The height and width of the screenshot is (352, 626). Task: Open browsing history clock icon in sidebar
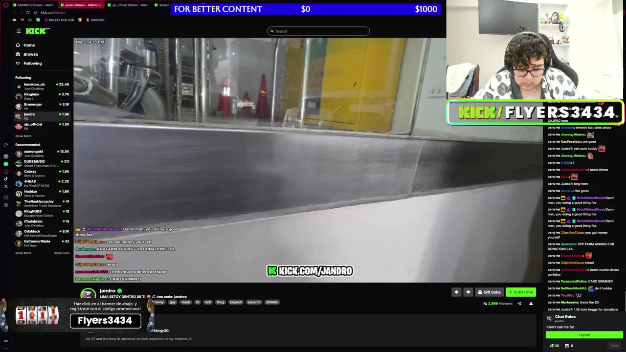tap(6, 197)
